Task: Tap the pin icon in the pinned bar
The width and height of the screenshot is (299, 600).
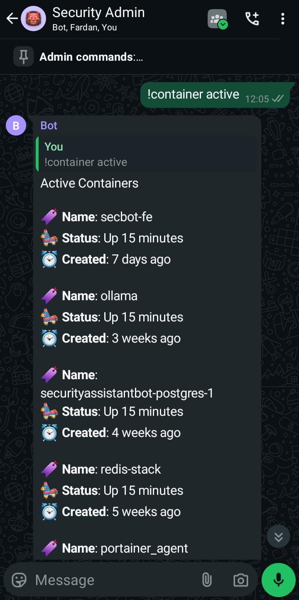Action: [x=24, y=57]
